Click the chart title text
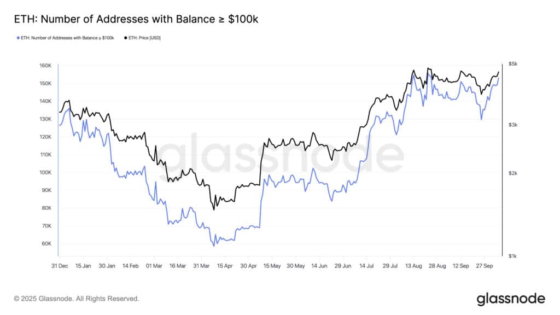560x315 pixels. pyautogui.click(x=136, y=20)
